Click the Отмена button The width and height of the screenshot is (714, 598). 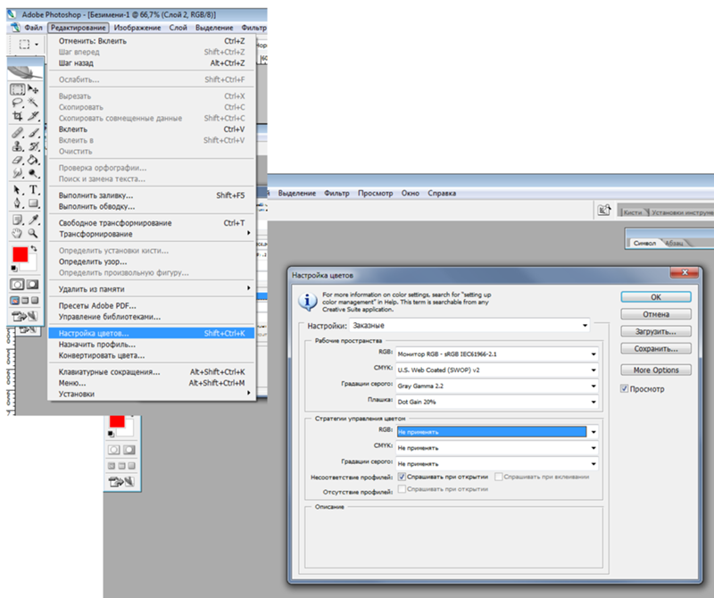tap(656, 314)
